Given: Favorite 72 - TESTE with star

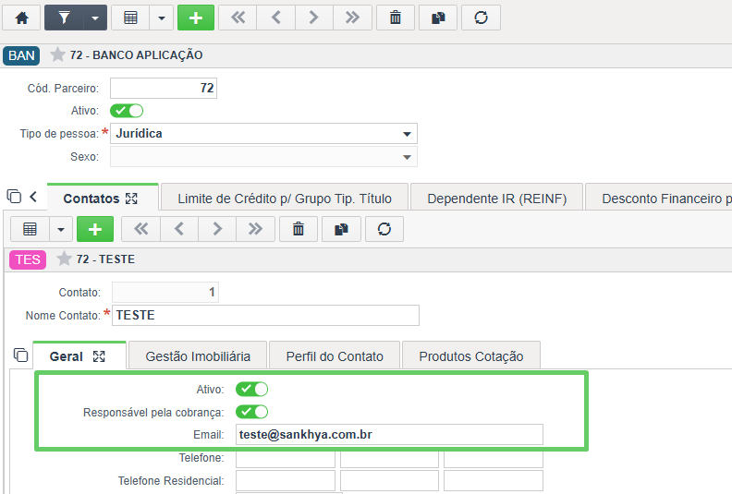Looking at the screenshot, I should 64,259.
